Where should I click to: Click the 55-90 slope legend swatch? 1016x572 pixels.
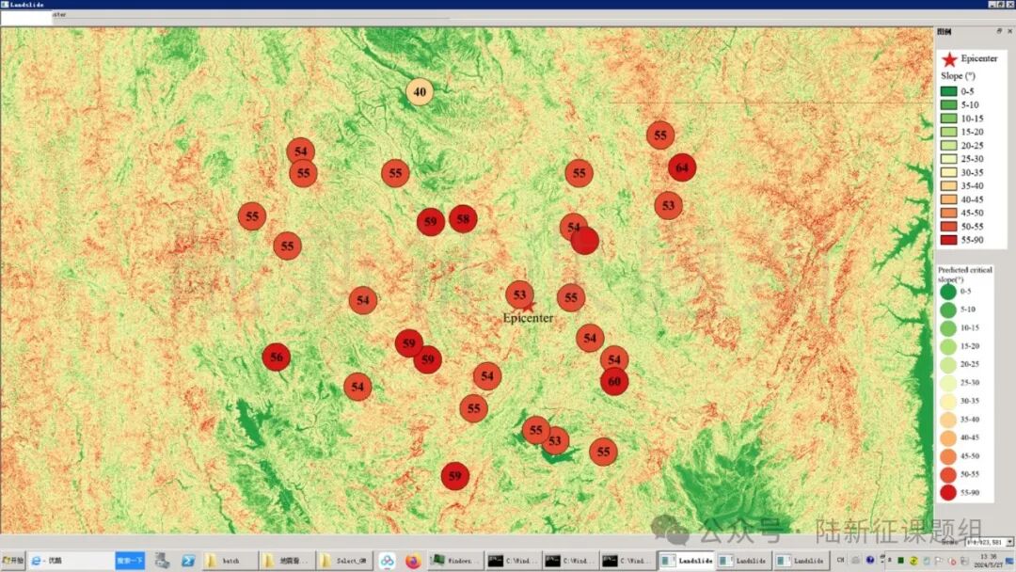pyautogui.click(x=947, y=240)
